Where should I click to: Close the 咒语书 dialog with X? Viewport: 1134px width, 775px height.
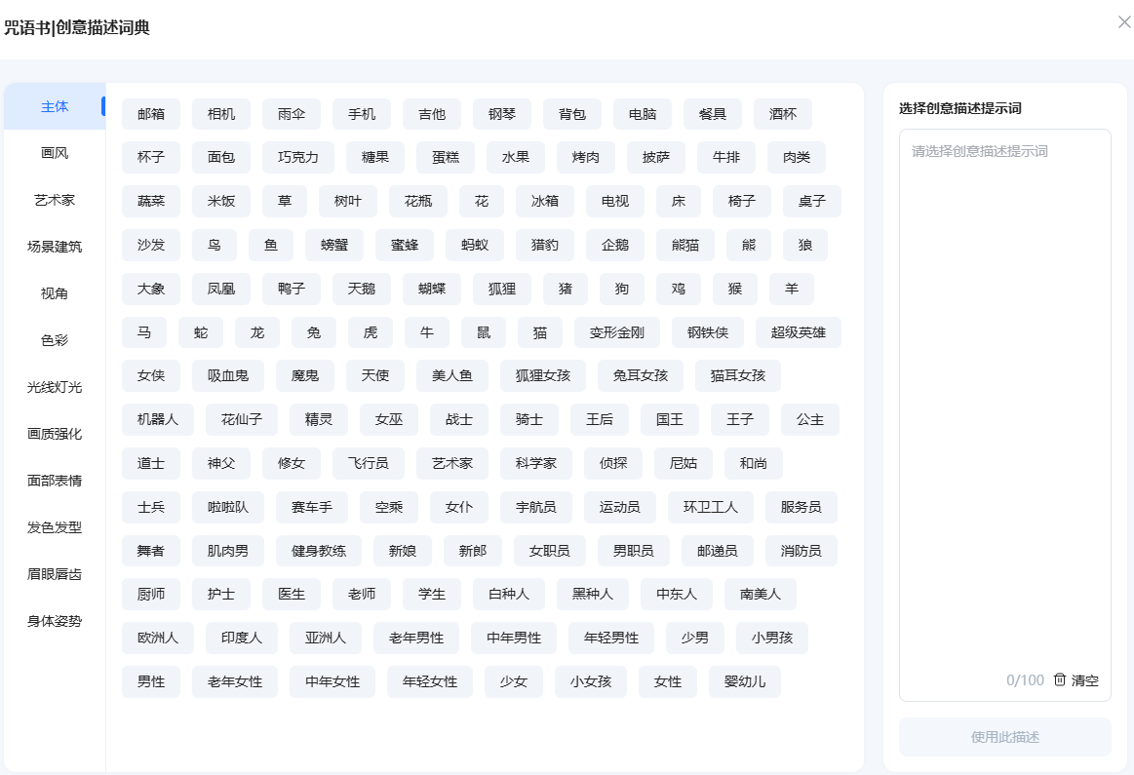pyautogui.click(x=1124, y=22)
